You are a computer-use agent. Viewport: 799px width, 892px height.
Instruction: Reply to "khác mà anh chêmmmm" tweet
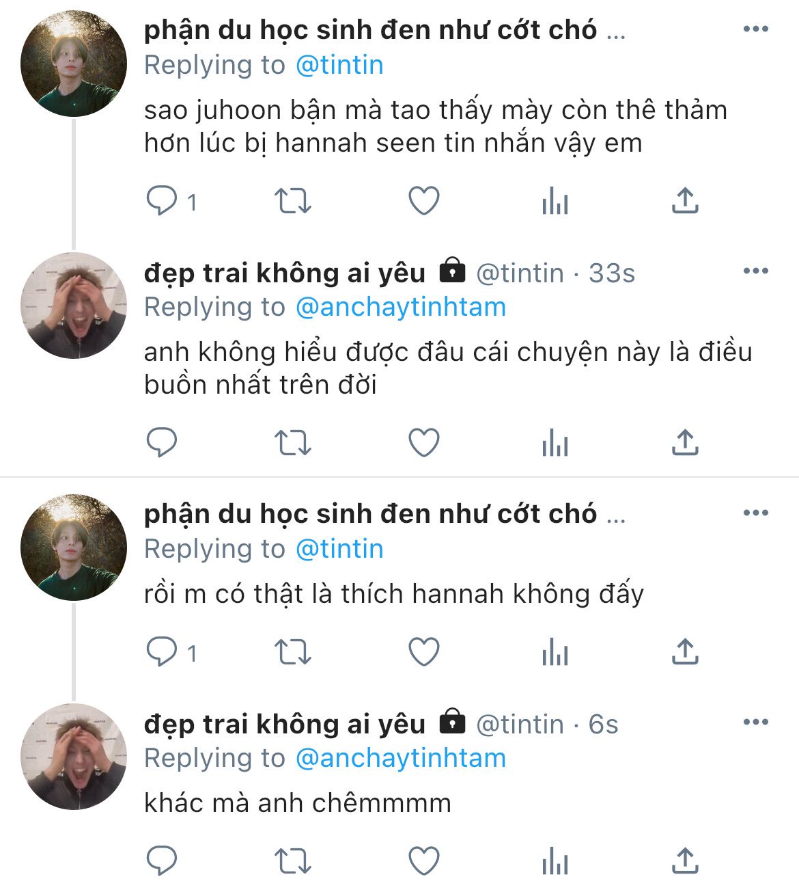click(x=163, y=861)
